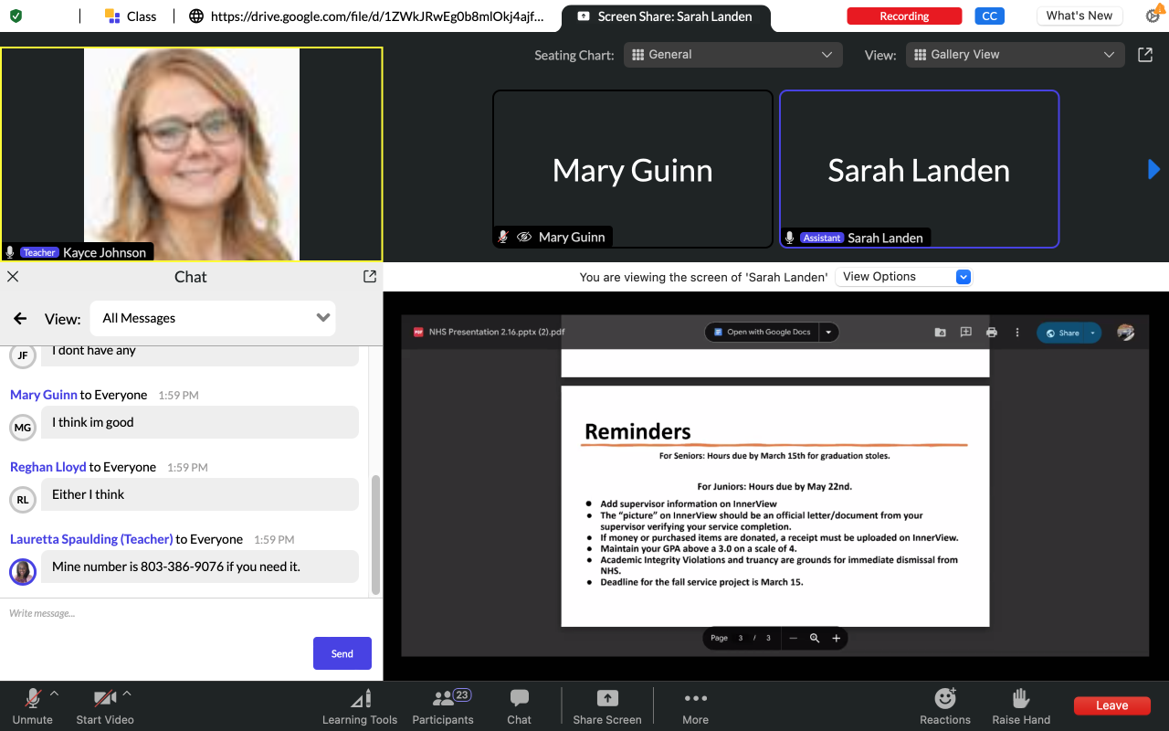Toggle Start Video on
The width and height of the screenshot is (1169, 731).
(x=104, y=700)
